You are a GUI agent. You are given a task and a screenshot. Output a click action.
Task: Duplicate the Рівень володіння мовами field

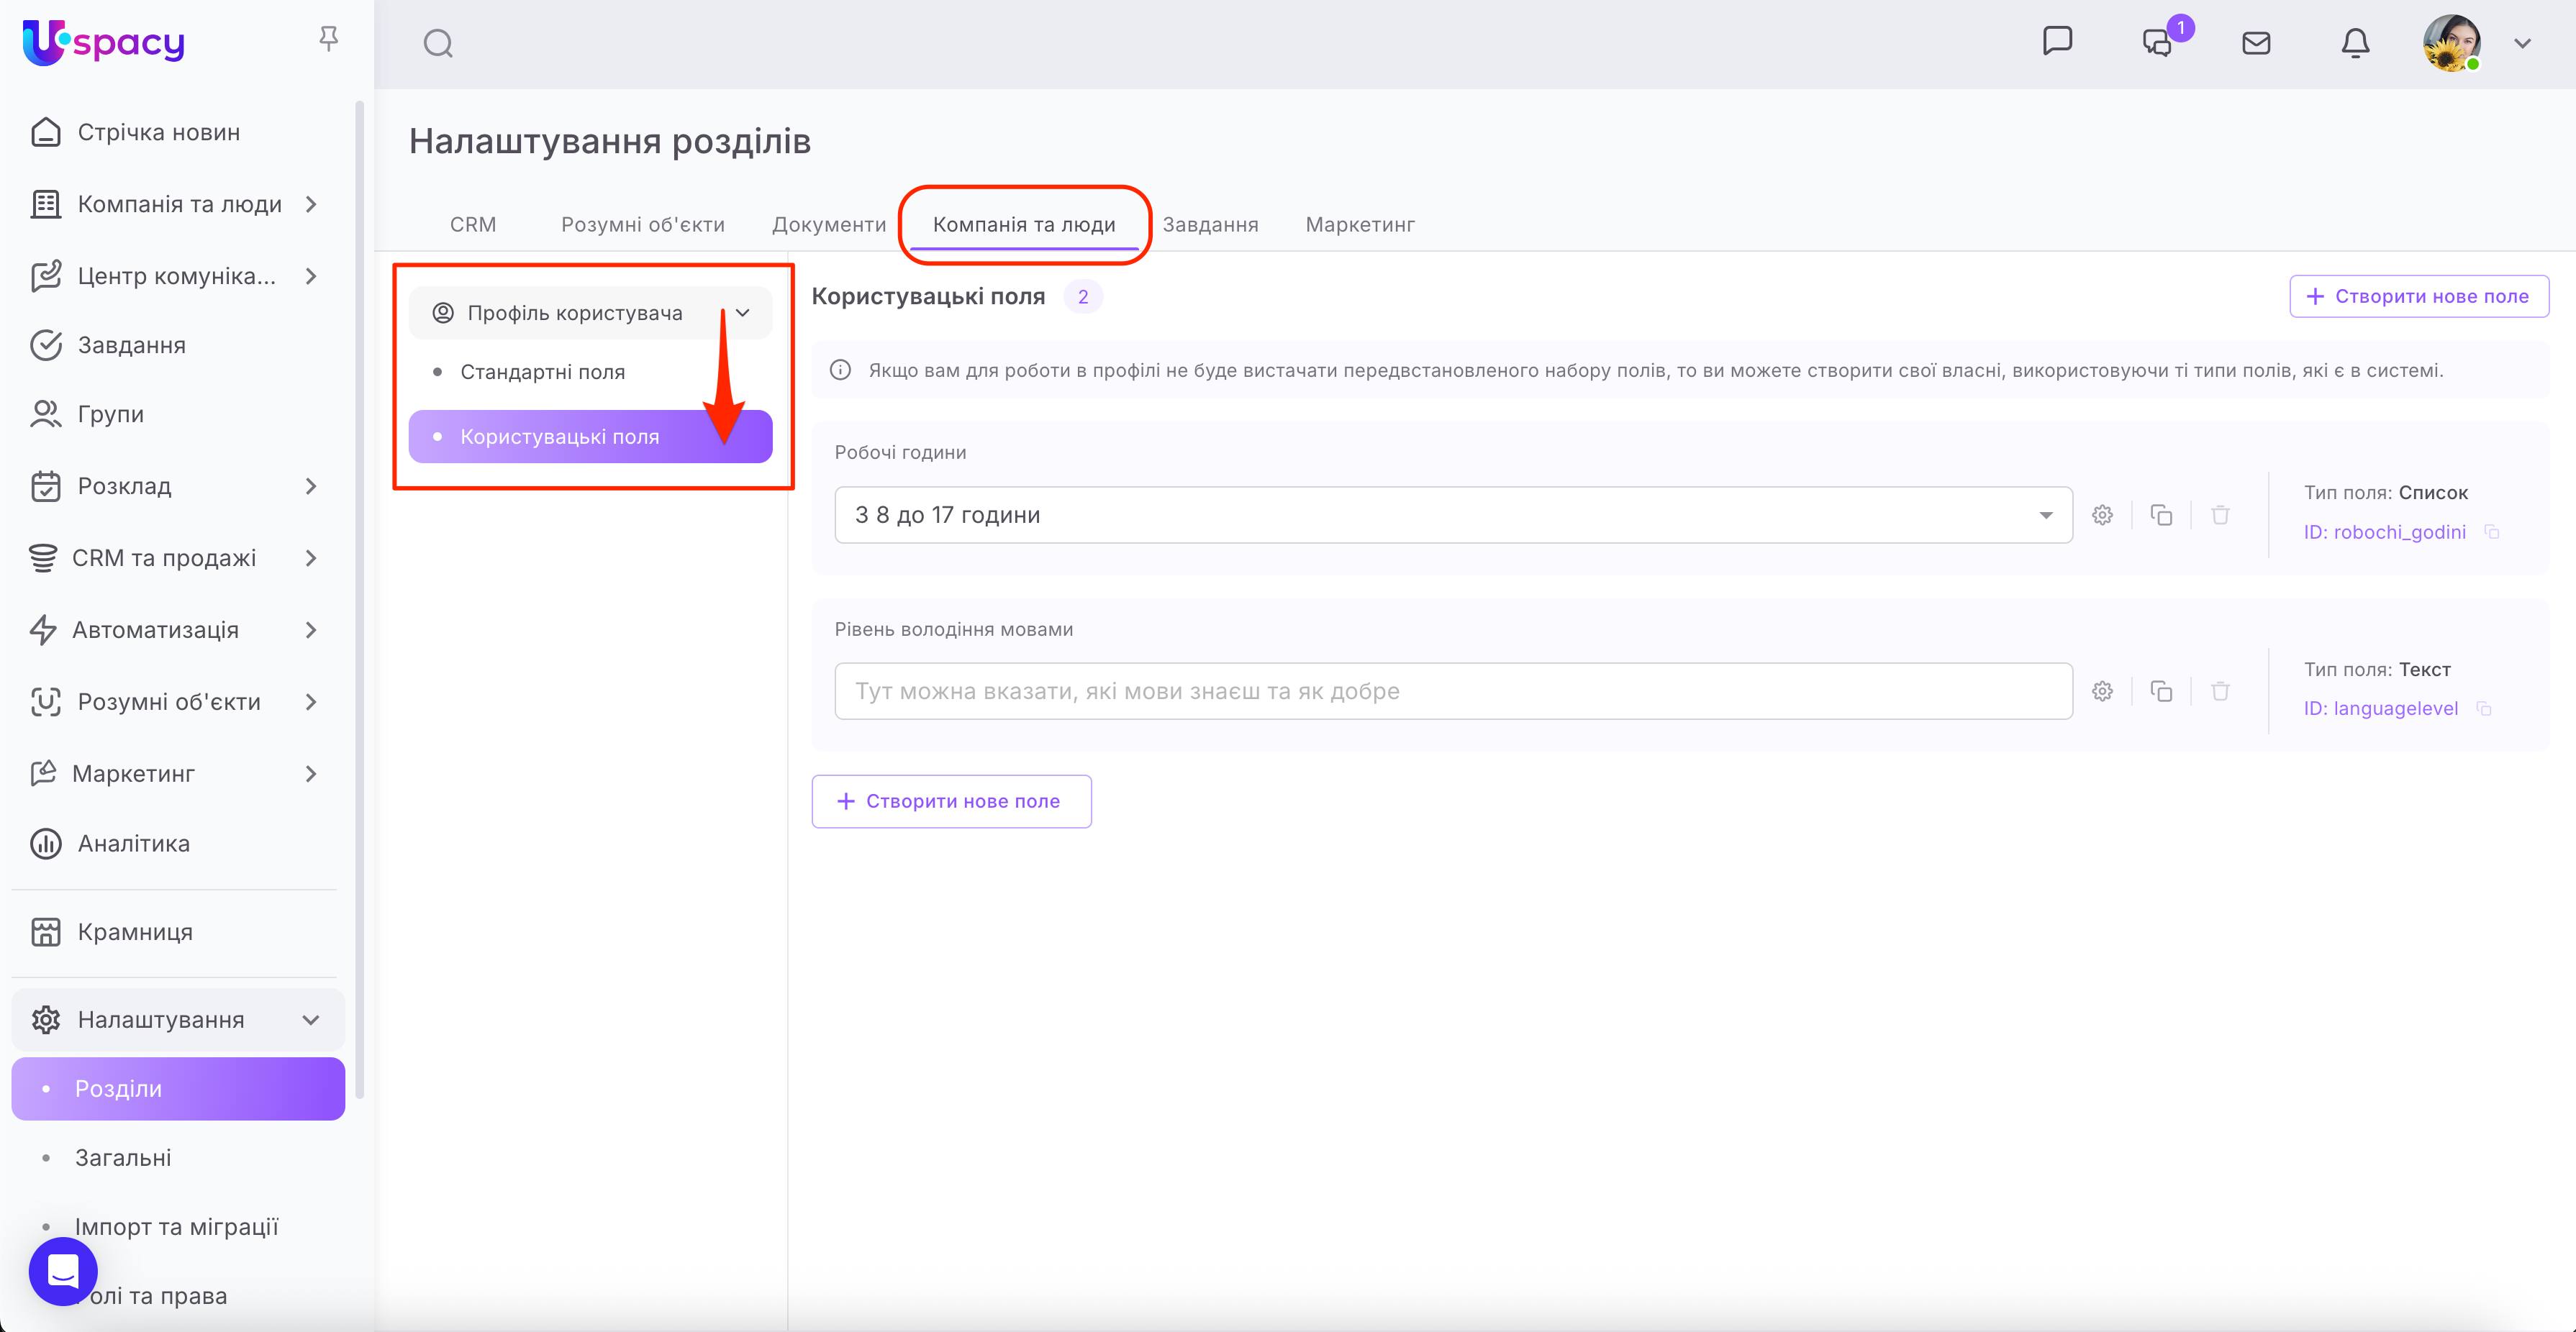click(2161, 691)
